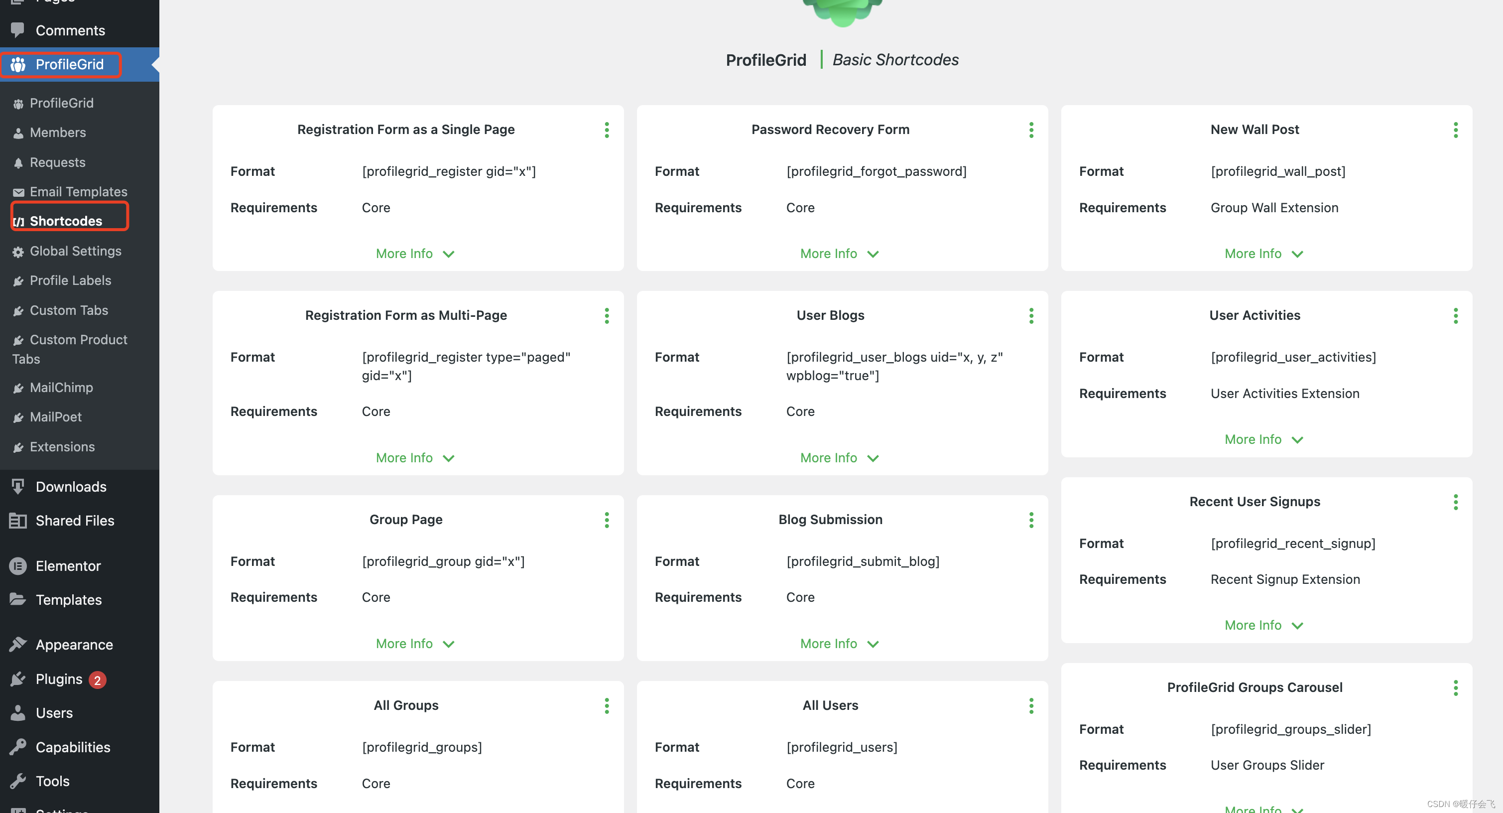Open the Appearance admin menu
Image resolution: width=1503 pixels, height=813 pixels.
pyautogui.click(x=74, y=644)
